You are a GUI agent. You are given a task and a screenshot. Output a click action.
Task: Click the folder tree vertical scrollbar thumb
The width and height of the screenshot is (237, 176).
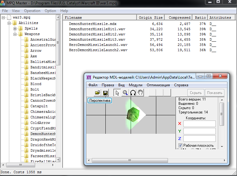(x=58, y=43)
